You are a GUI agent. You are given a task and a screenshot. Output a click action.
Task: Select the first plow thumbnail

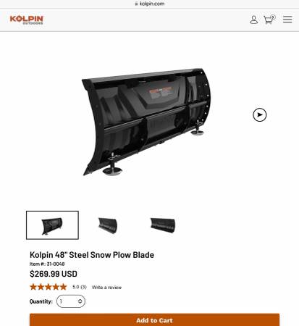(x=52, y=225)
